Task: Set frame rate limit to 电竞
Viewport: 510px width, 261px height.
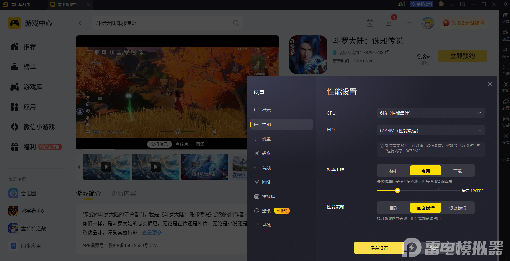Action: coord(426,170)
